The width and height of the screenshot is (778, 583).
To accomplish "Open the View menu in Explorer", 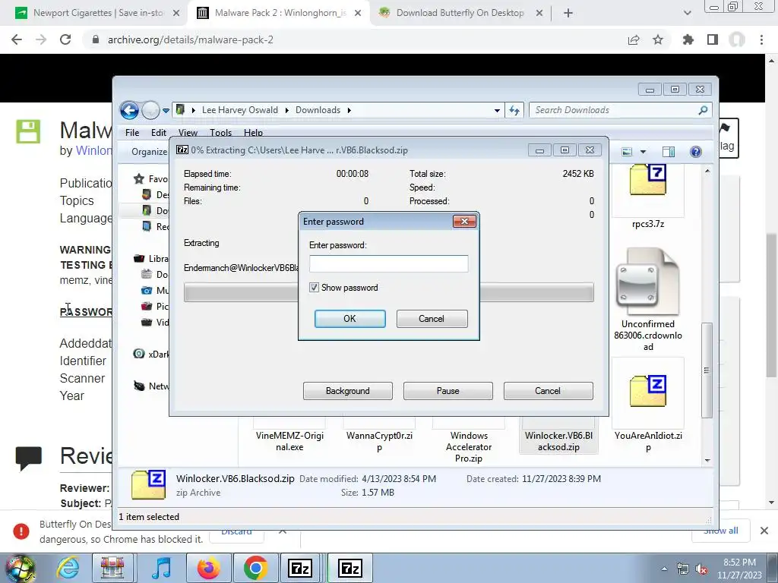I will point(188,132).
